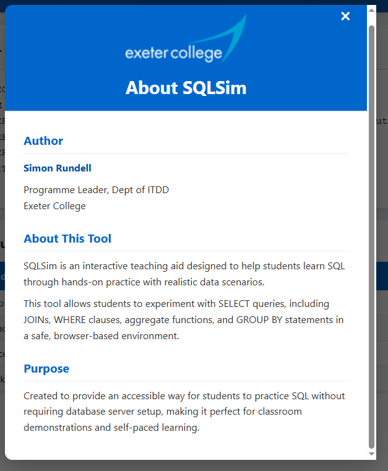Click the scrollbar down arrow
The image size is (388, 471).
coord(371,454)
